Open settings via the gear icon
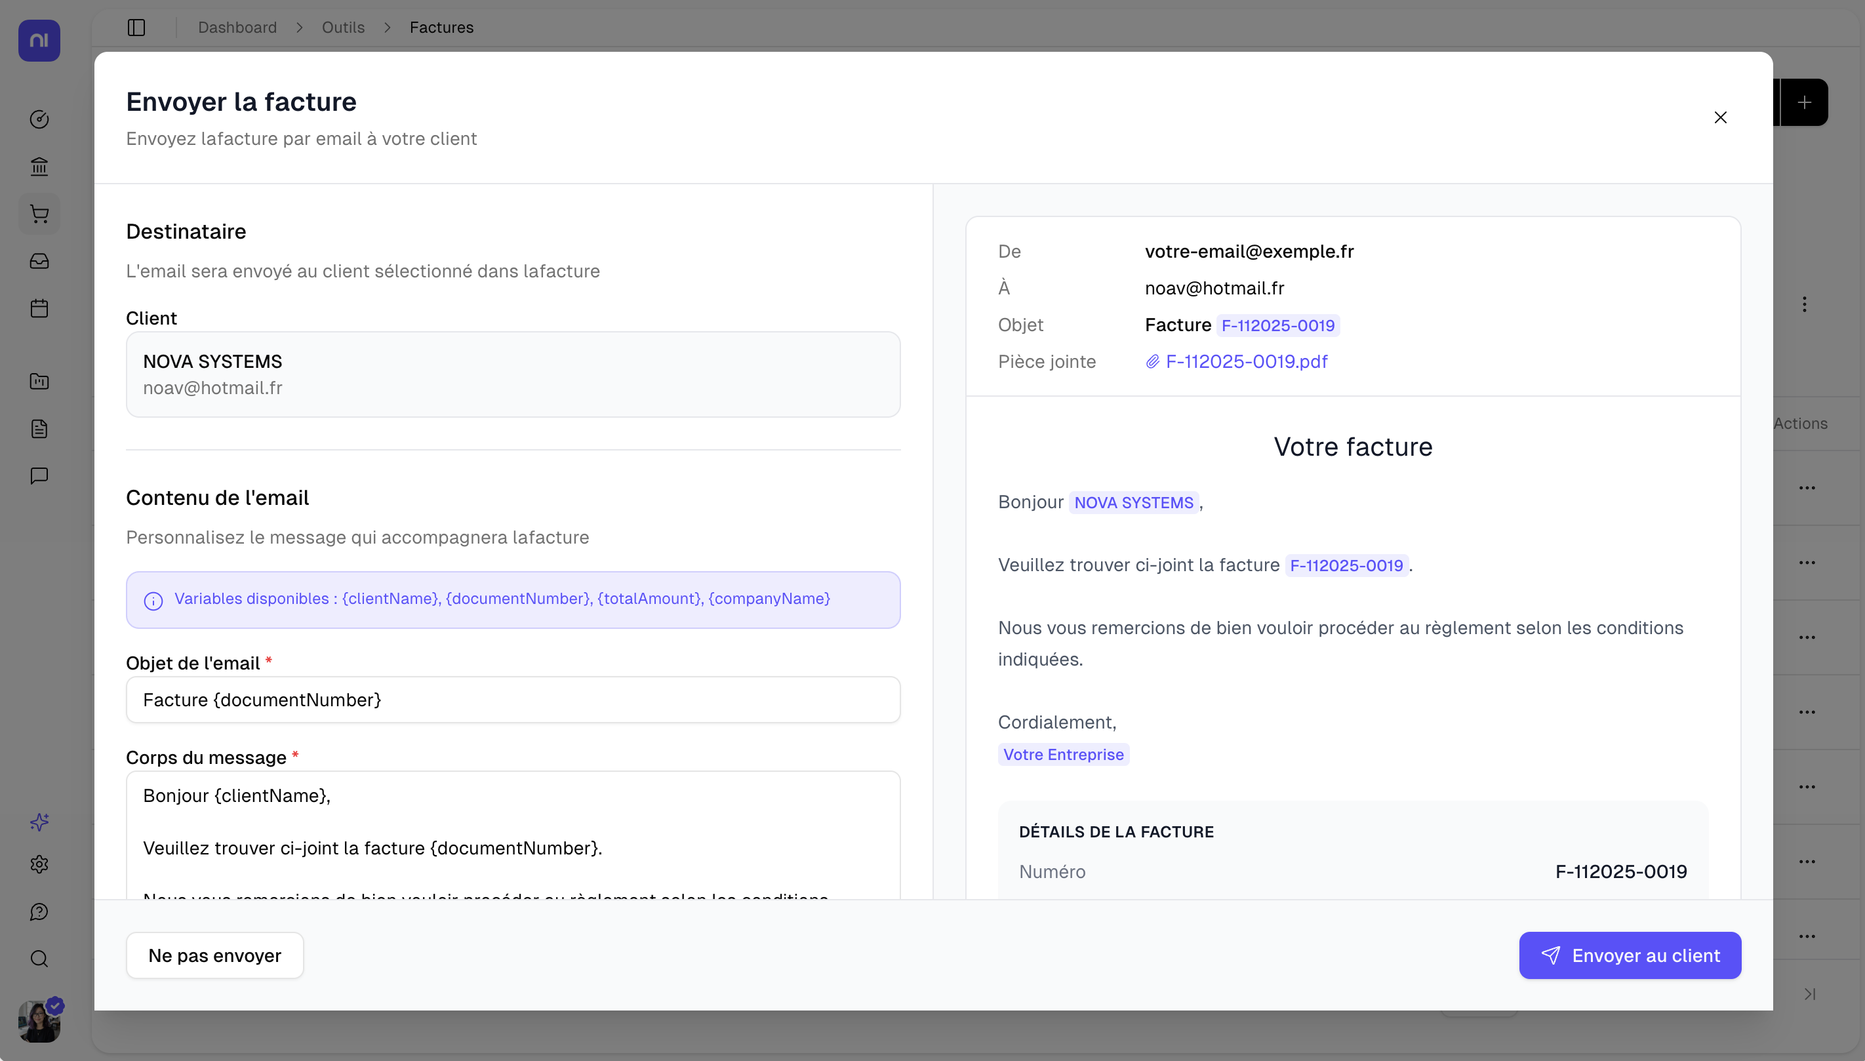1865x1061 pixels. click(x=39, y=864)
